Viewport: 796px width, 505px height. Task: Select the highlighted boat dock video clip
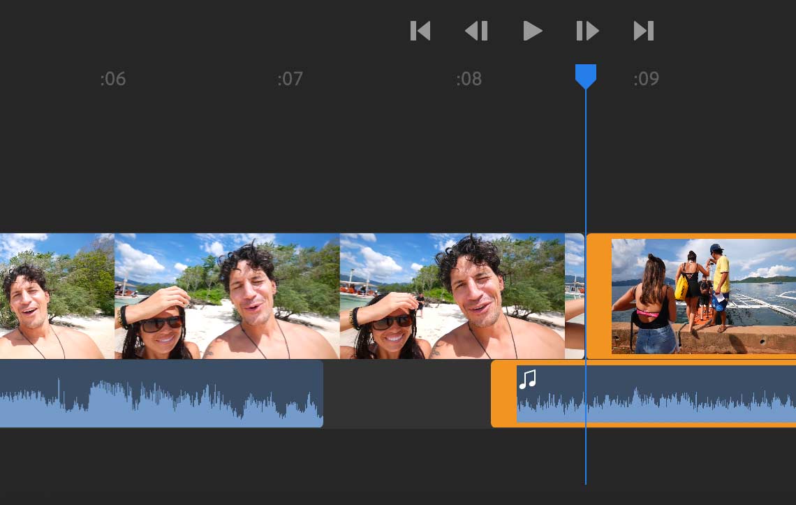(x=691, y=296)
